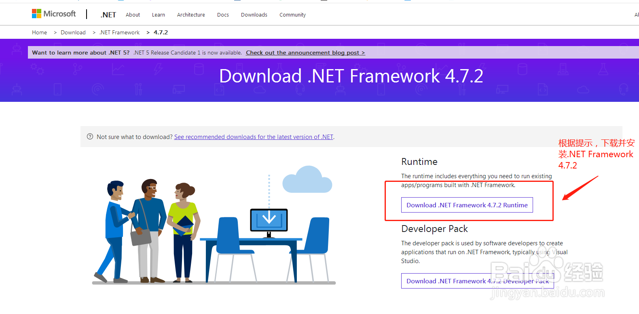The width and height of the screenshot is (639, 314).
Task: Click the Runtime heading
Action: 419,162
